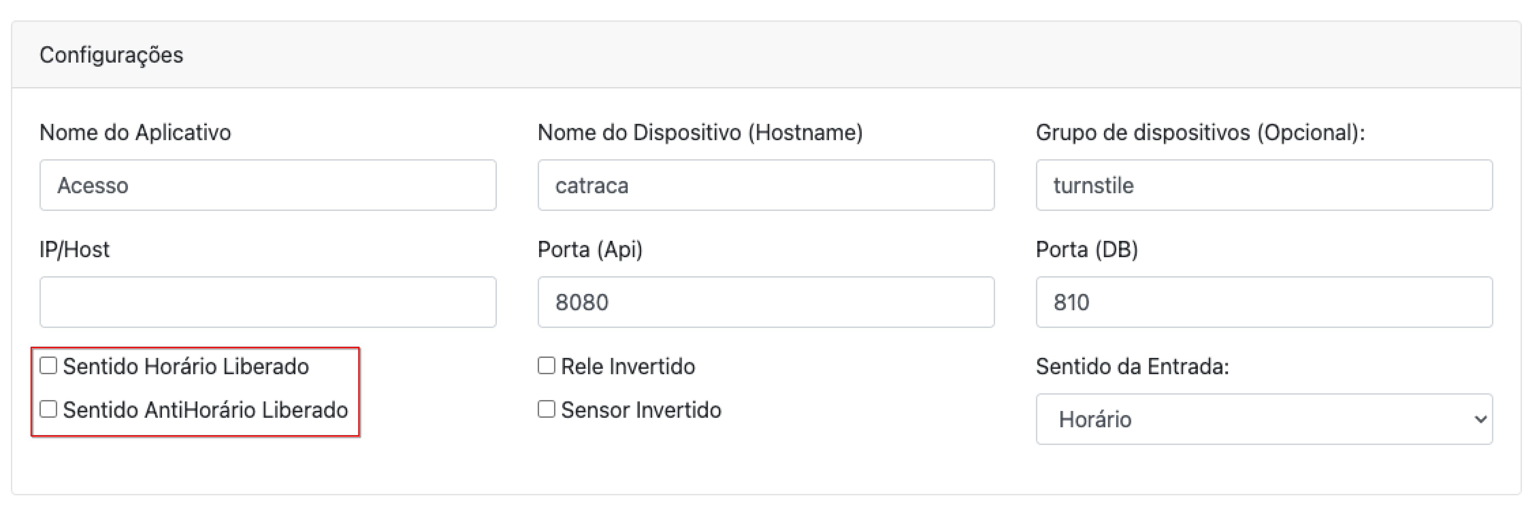Click the empty IP/Host input field
This screenshot has width=1526, height=513.
tap(268, 302)
